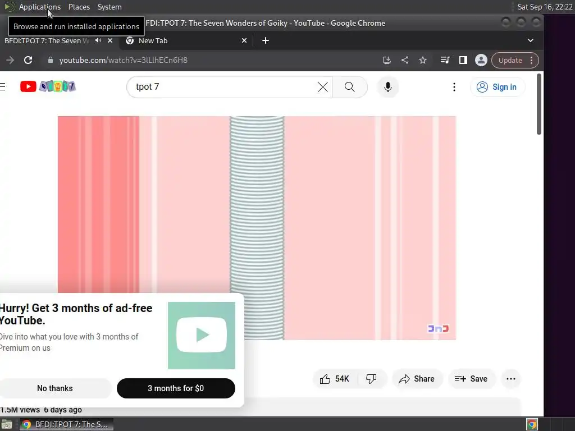Share this page using the share icon

(405, 60)
